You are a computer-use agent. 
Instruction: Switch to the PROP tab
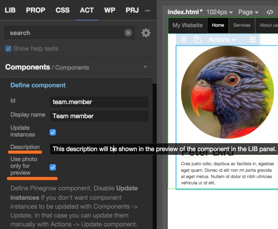[36, 10]
